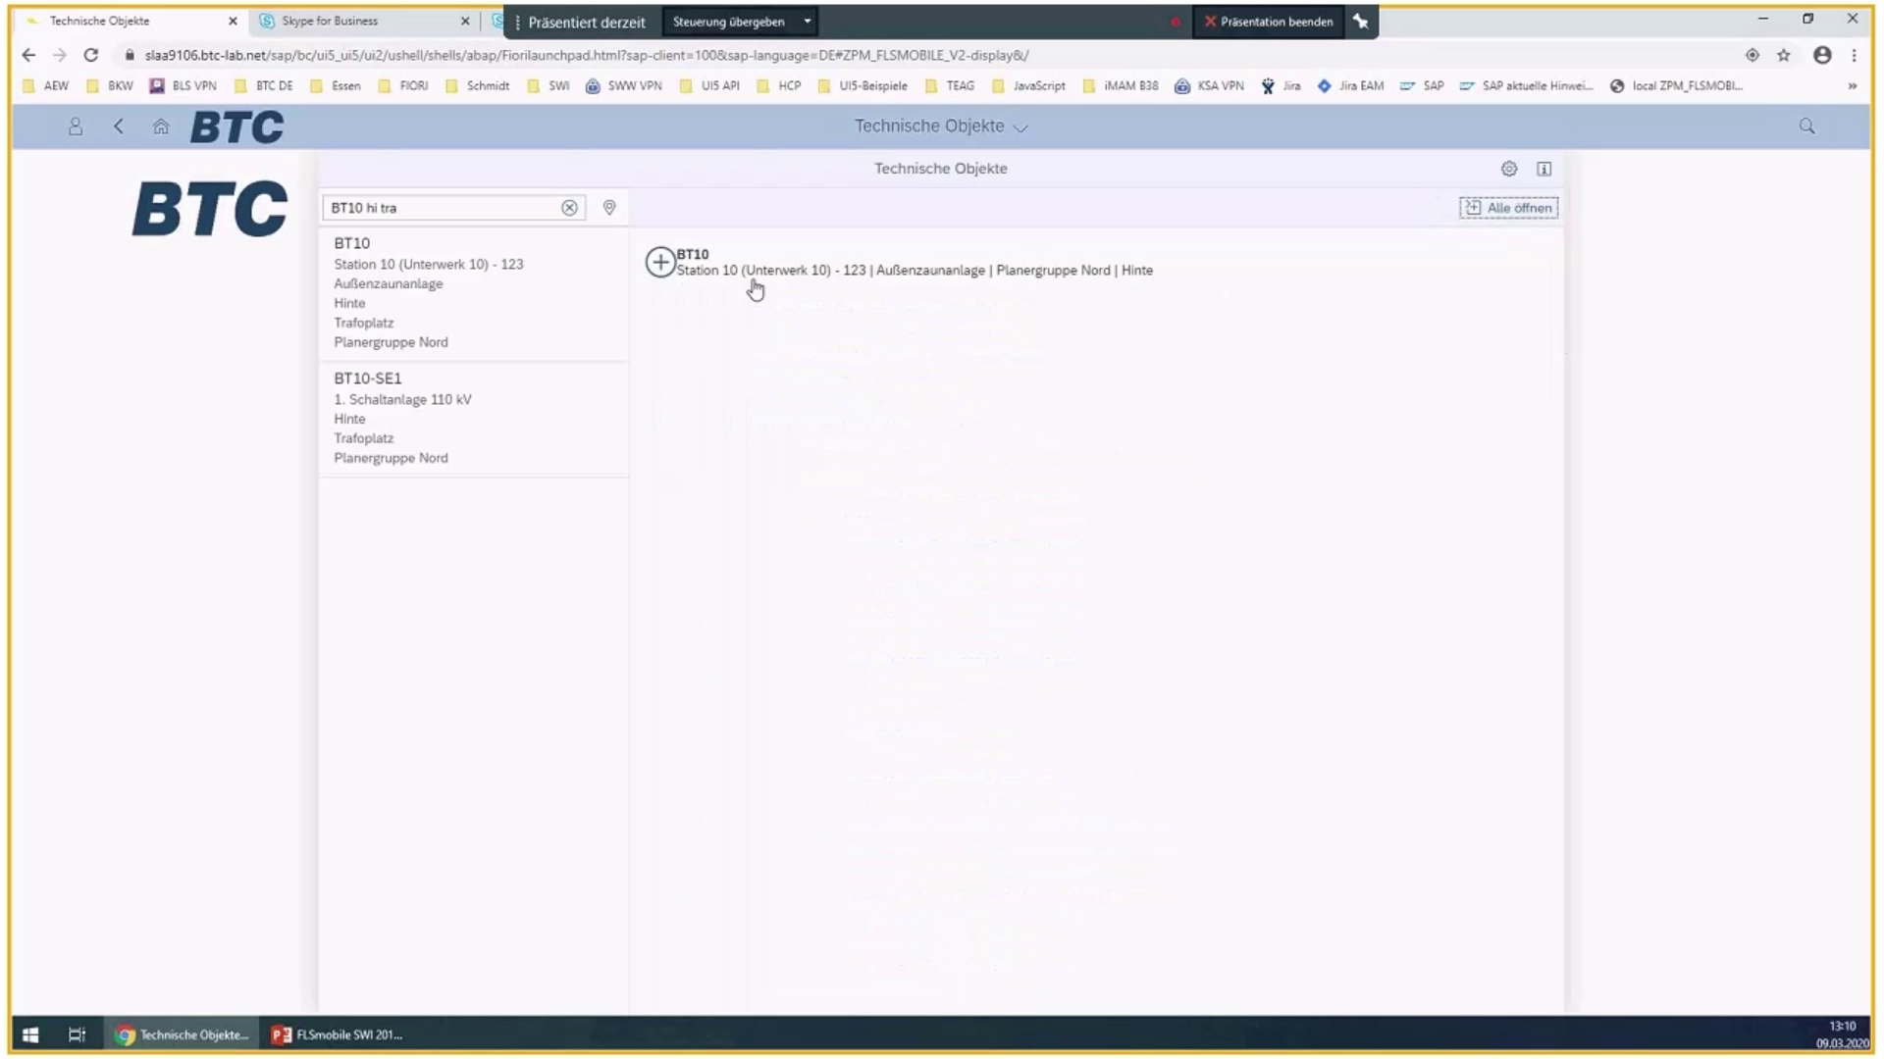Open the settings gear in Technische Objekte
1884x1059 pixels.
(1508, 169)
